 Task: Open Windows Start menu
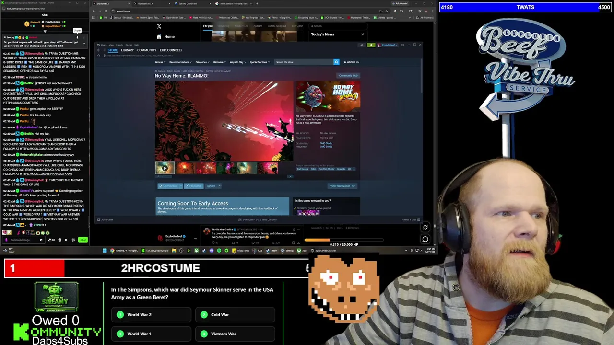point(104,250)
